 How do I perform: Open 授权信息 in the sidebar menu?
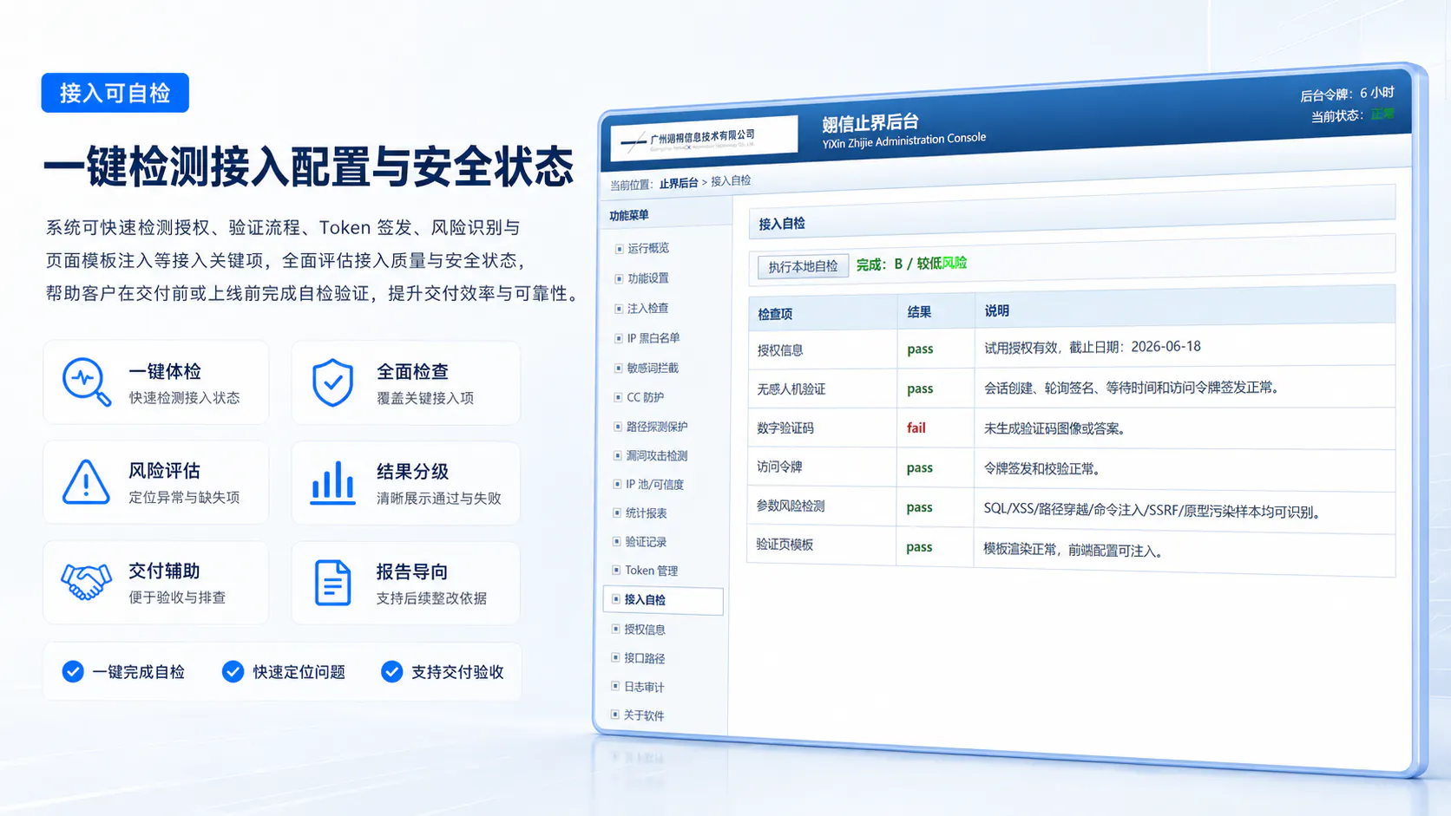(644, 630)
